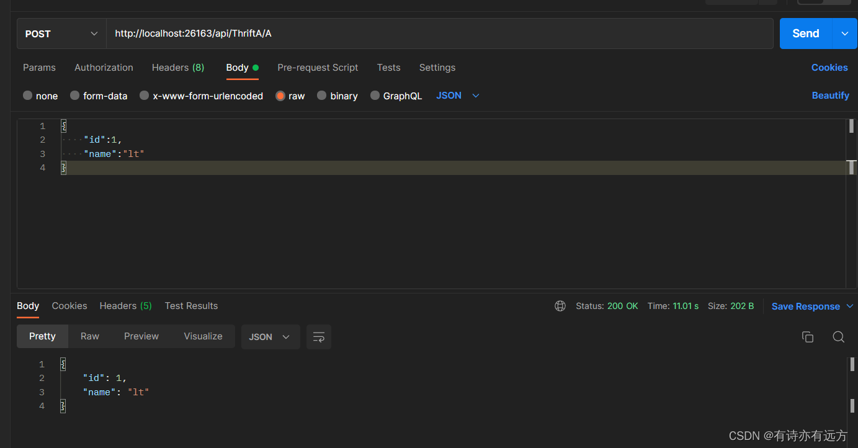Screen dimensions: 858x448
Task: Copy response using the copy icon
Action: (807, 337)
